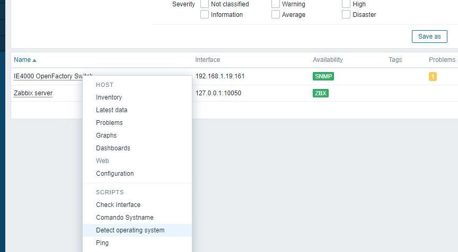The image size is (458, 252).
Task: Run the Ping script
Action: tap(102, 243)
